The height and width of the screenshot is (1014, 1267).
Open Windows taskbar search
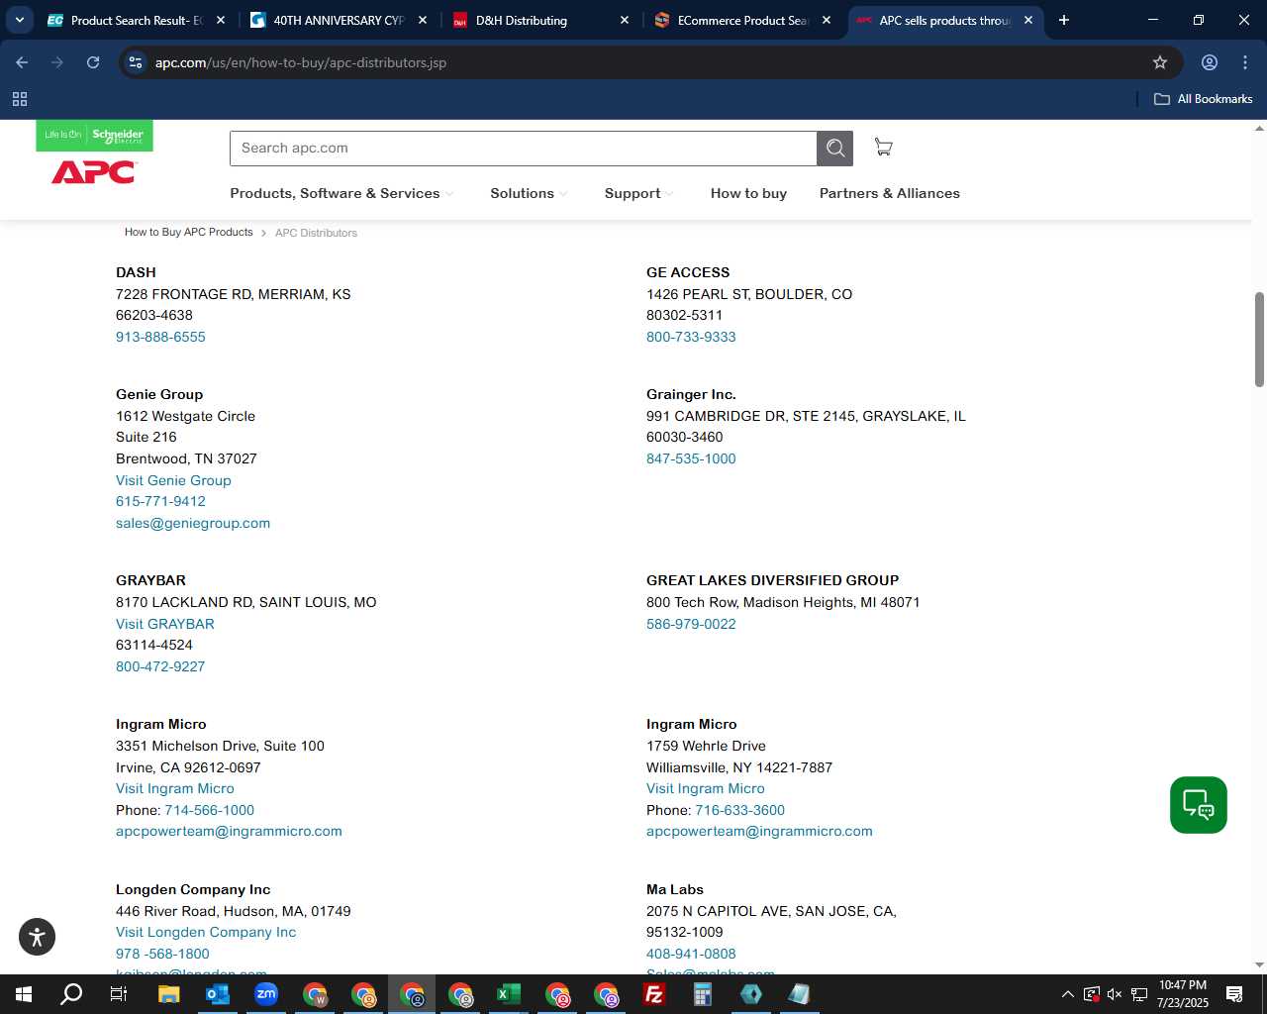pyautogui.click(x=71, y=994)
